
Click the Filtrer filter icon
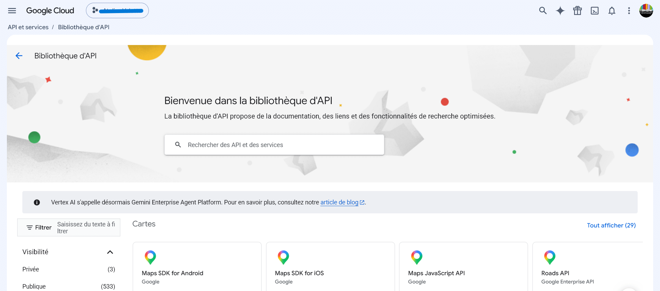(x=30, y=227)
